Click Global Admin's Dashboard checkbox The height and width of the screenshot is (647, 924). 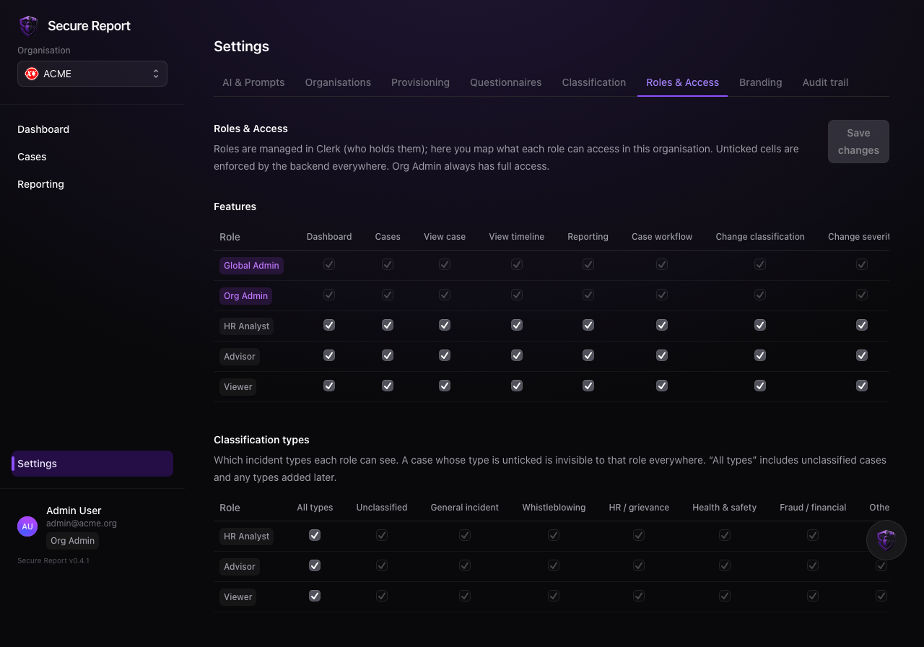tap(329, 264)
